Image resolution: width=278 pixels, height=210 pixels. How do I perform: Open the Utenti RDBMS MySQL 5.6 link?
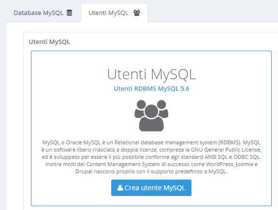151,88
